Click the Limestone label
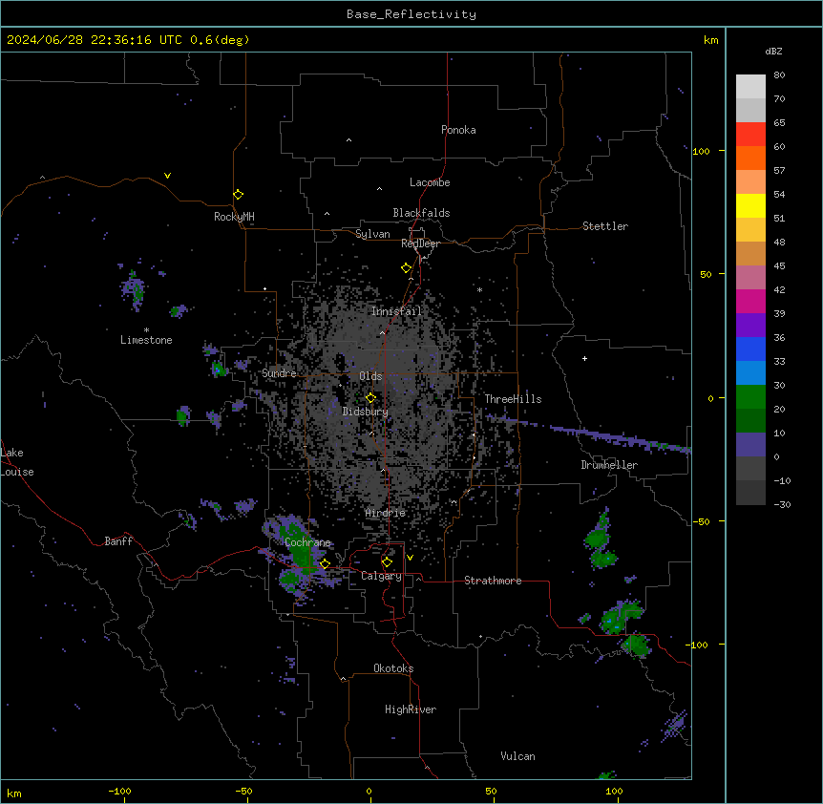 coord(146,340)
